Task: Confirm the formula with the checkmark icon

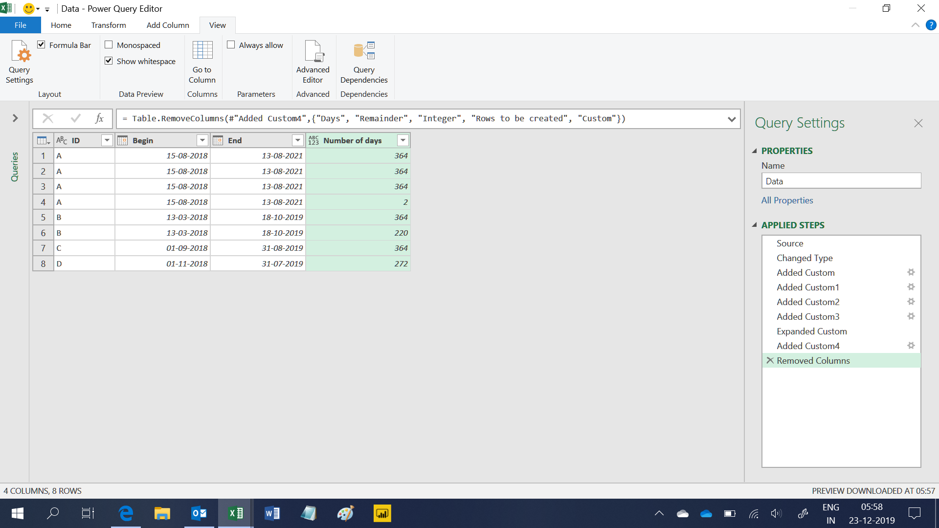Action: (76, 118)
